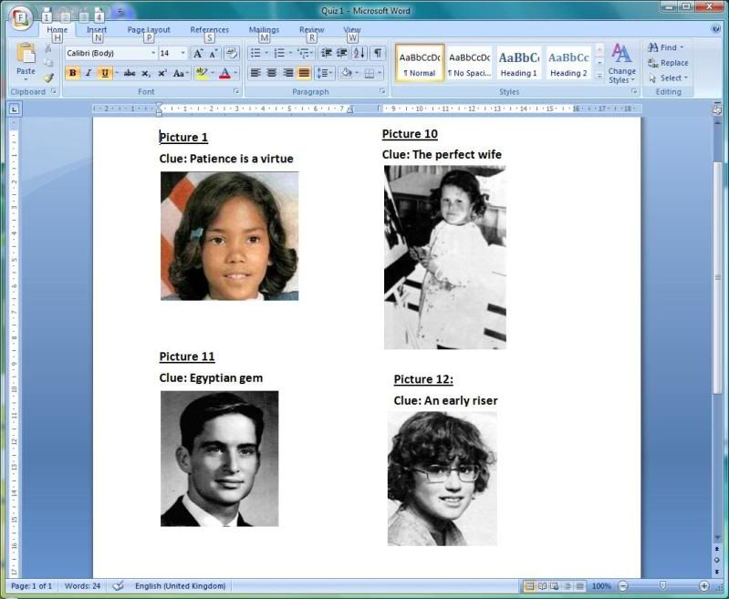Screen dimensions: 729x599
Task: Apply strikethrough formatting
Action: [129, 73]
